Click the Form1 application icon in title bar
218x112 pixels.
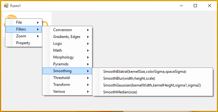(x=6, y=6)
